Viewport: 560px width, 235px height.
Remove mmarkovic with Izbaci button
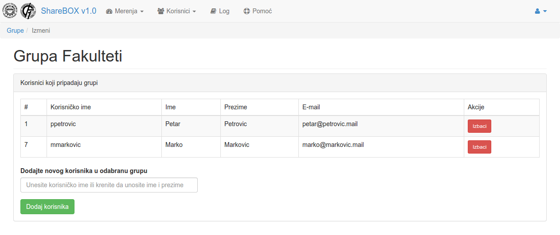[x=479, y=147]
